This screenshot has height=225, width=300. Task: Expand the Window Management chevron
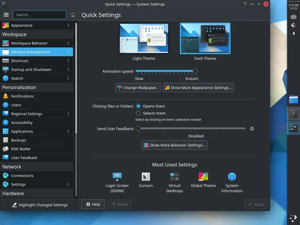tap(68, 52)
